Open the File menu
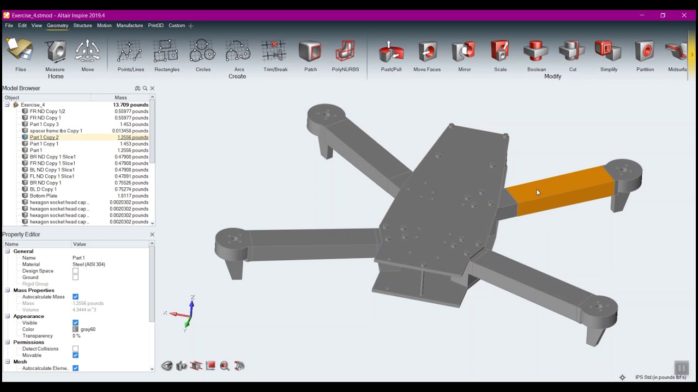The width and height of the screenshot is (698, 392). click(9, 26)
